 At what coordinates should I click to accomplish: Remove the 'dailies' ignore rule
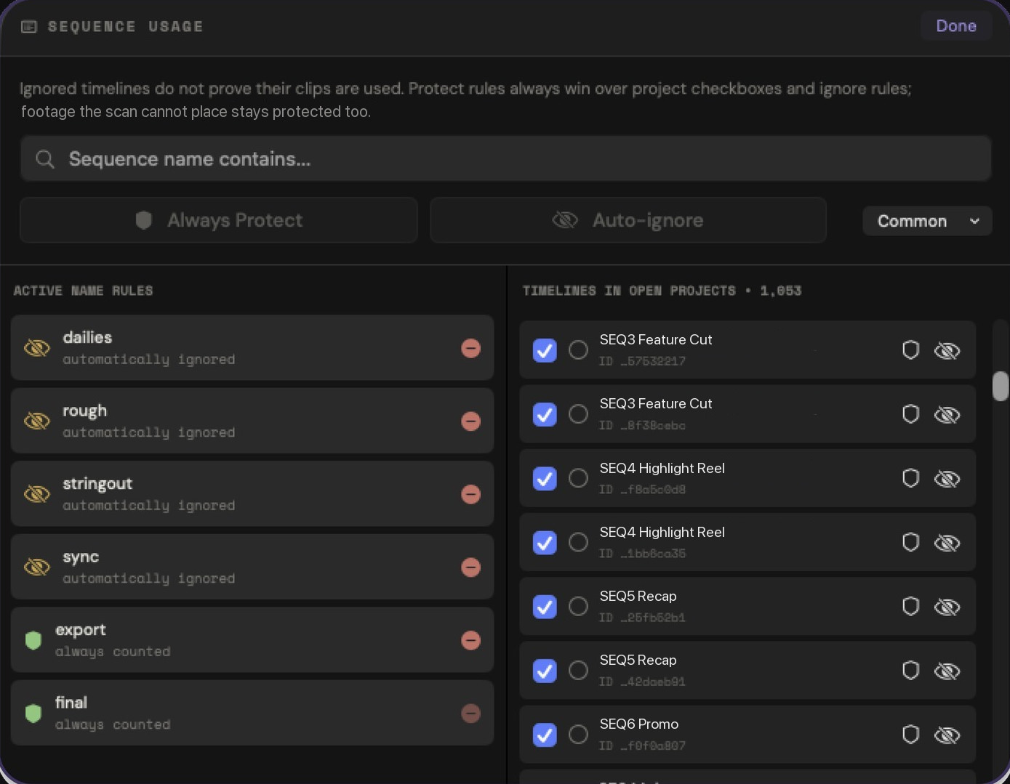click(470, 348)
